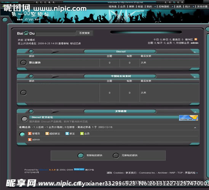Click the forum icon in 中国站长站素材 section

[24, 93]
